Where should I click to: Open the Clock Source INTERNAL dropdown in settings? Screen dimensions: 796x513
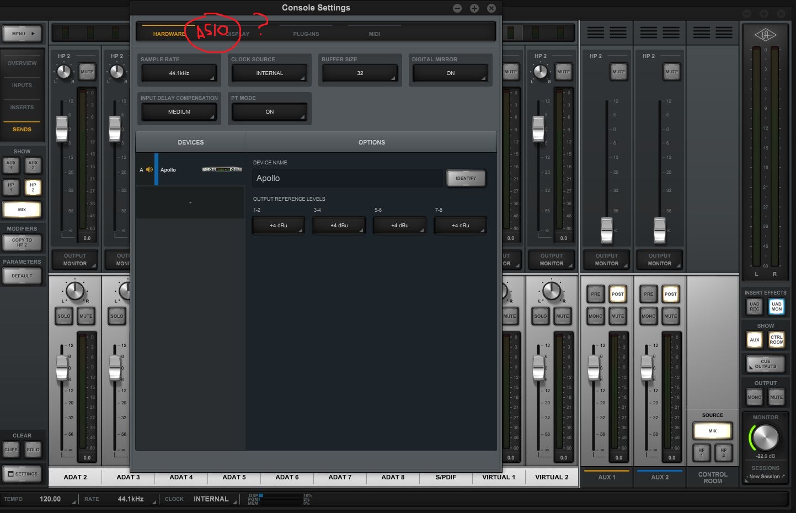tap(270, 73)
